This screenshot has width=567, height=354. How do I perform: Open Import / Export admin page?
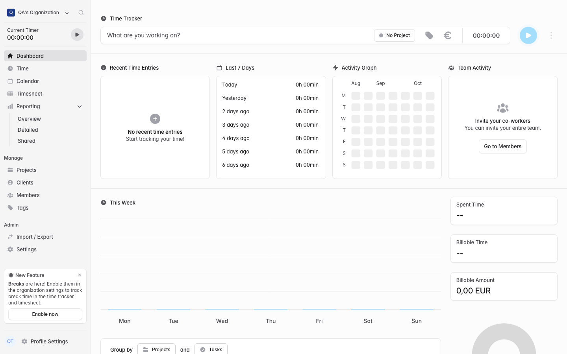(45, 237)
